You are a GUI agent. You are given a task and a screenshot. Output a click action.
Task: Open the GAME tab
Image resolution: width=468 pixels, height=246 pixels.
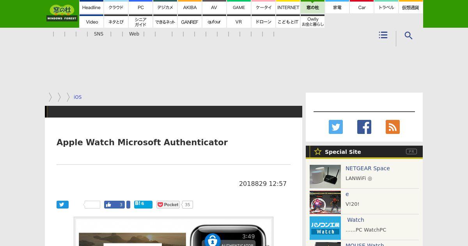tap(239, 7)
